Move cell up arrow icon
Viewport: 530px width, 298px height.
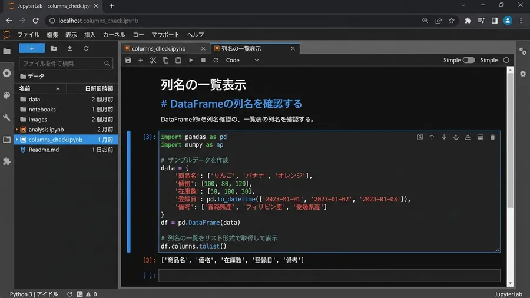tap(432, 137)
